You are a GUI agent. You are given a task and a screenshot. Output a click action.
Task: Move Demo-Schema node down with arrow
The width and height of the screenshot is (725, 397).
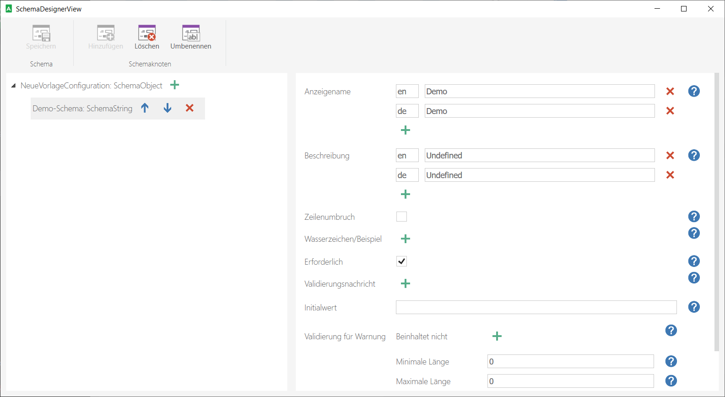(168, 108)
